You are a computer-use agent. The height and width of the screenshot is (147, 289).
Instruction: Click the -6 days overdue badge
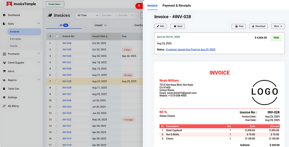[127, 50]
